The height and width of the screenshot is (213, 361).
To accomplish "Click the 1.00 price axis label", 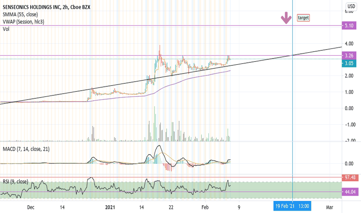I will (349, 92).
